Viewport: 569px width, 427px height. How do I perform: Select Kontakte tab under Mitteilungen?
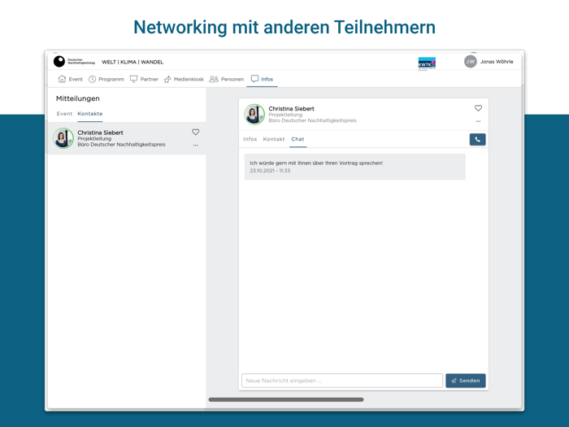click(90, 114)
